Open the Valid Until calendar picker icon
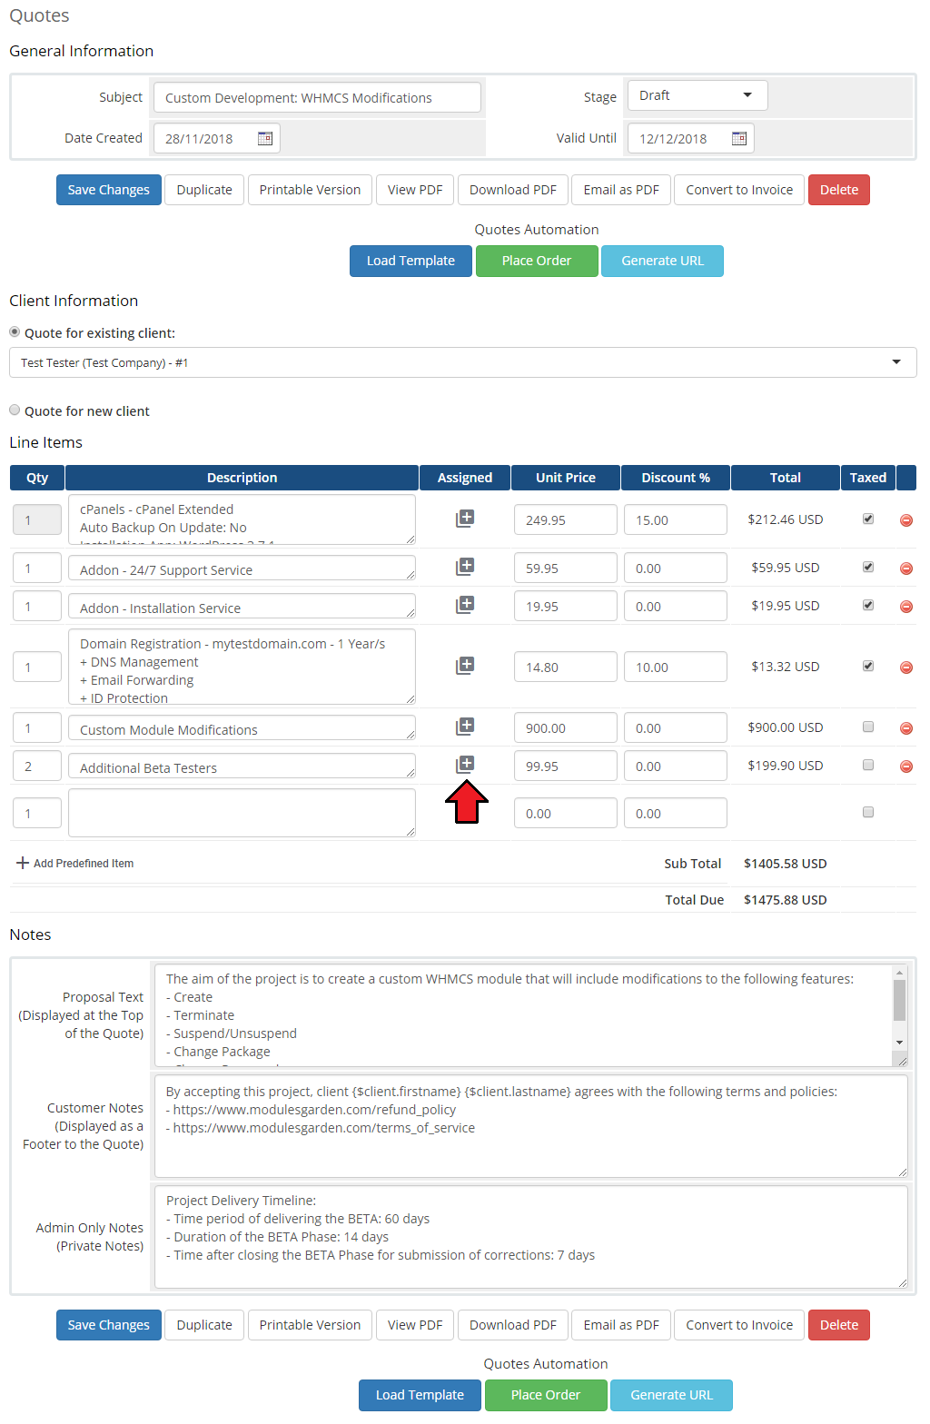The height and width of the screenshot is (1424, 930). pos(739,138)
